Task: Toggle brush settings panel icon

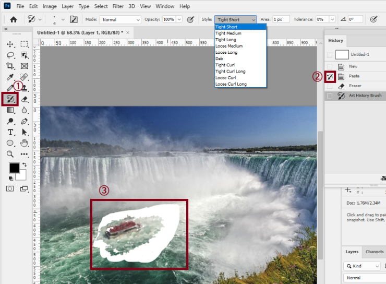Action: pyautogui.click(x=74, y=19)
